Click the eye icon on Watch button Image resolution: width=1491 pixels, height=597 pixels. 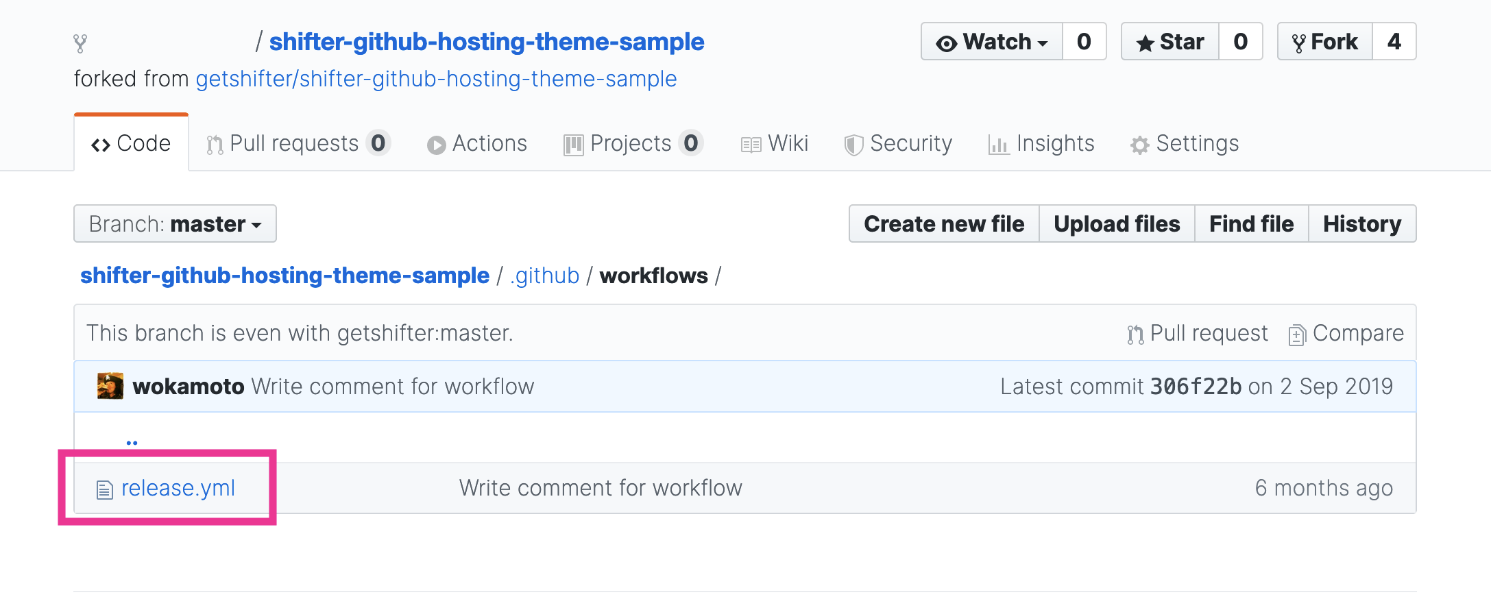[x=947, y=44]
